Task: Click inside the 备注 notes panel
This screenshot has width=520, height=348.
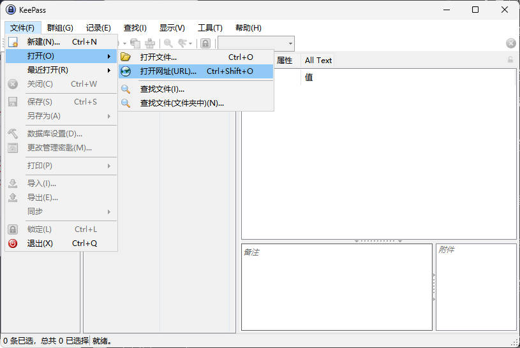Action: point(336,287)
